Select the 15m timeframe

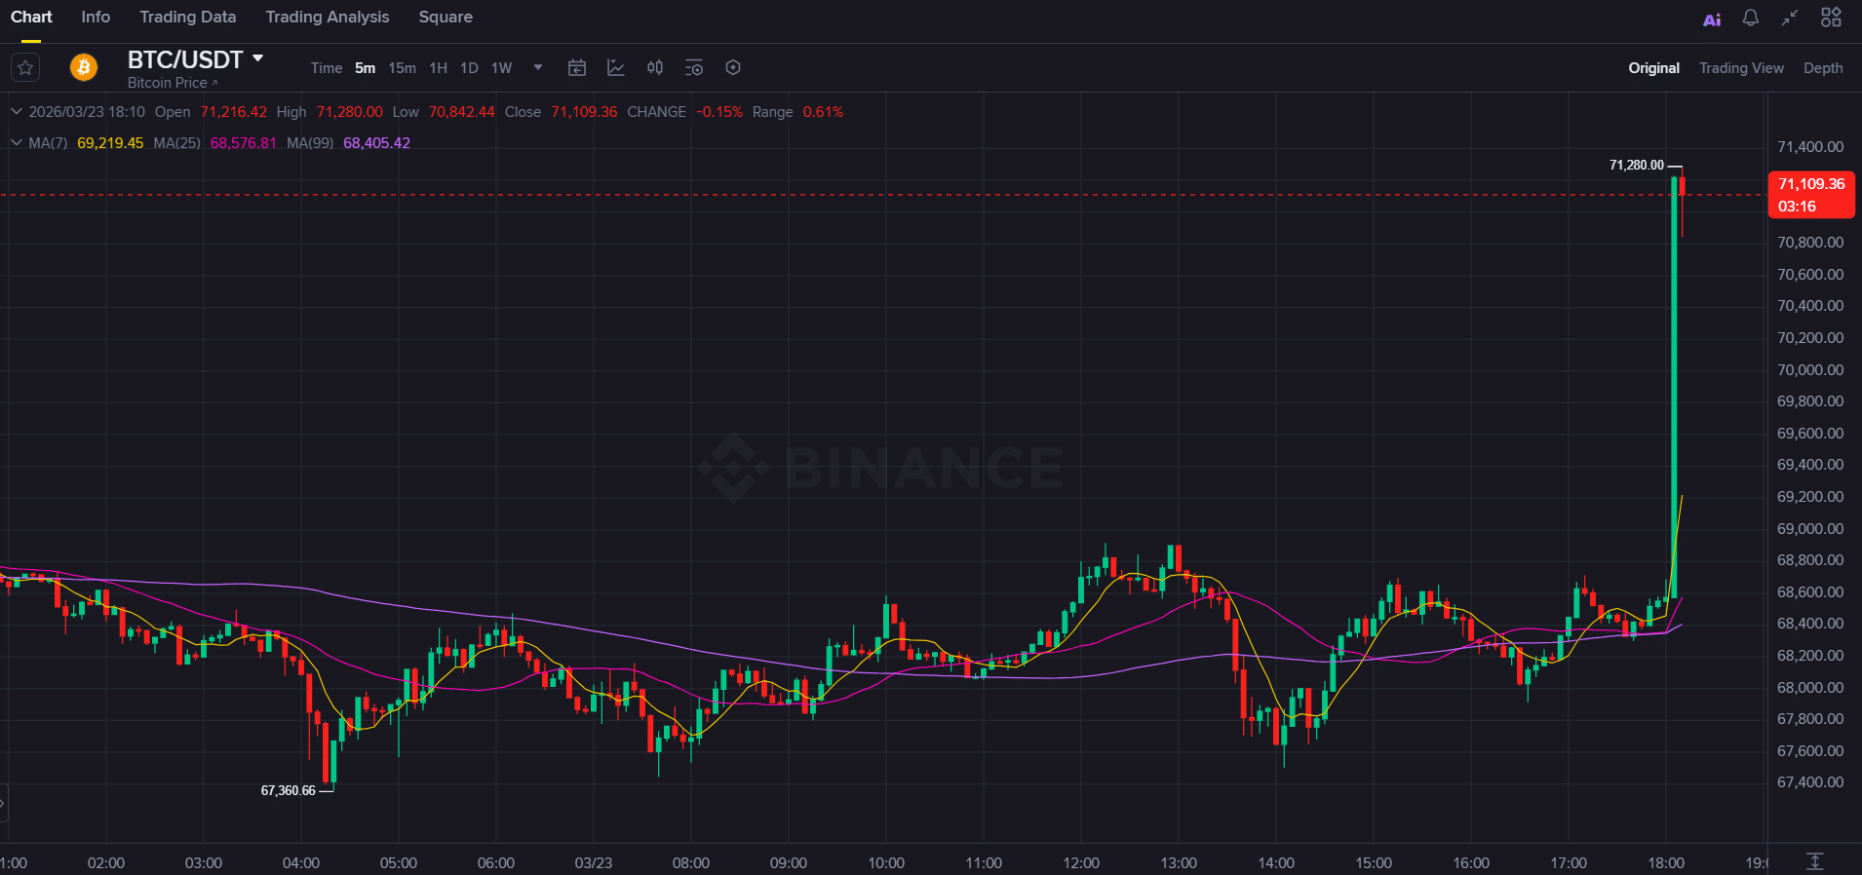click(x=402, y=68)
